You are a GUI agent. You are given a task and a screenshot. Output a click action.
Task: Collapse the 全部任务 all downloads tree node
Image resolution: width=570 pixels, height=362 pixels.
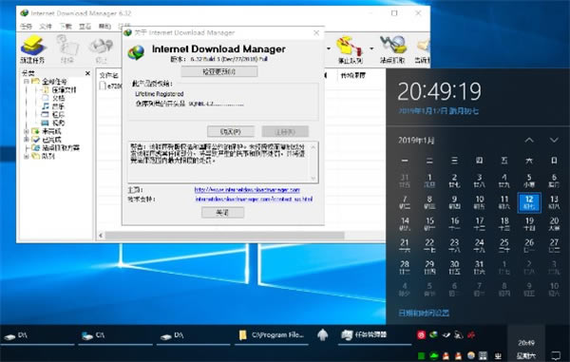[x=27, y=82]
